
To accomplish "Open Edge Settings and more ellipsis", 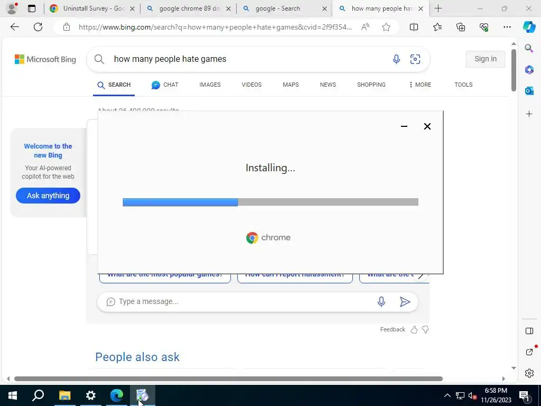I will tap(507, 27).
